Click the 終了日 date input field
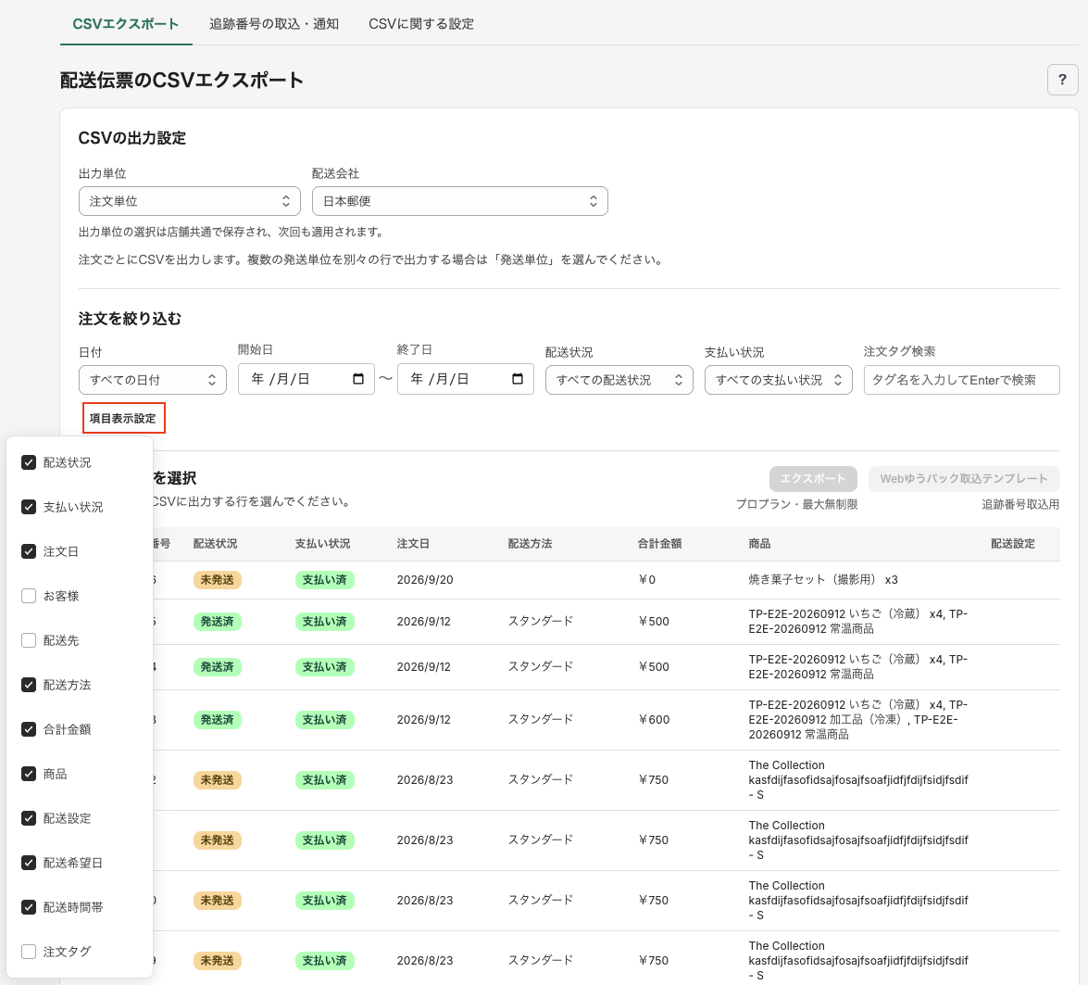Image resolution: width=1088 pixels, height=985 pixels. coord(466,379)
